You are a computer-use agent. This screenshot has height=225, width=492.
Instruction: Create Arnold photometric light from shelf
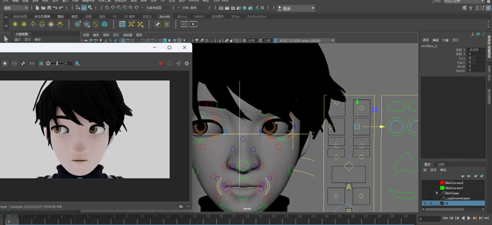(x=33, y=24)
